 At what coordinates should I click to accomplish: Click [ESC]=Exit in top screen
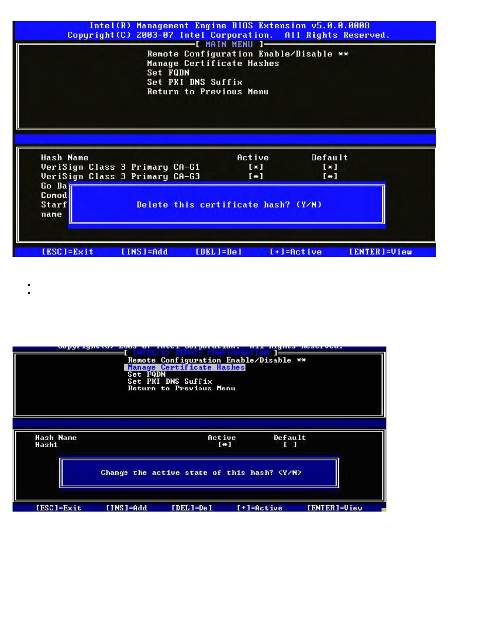click(67, 252)
